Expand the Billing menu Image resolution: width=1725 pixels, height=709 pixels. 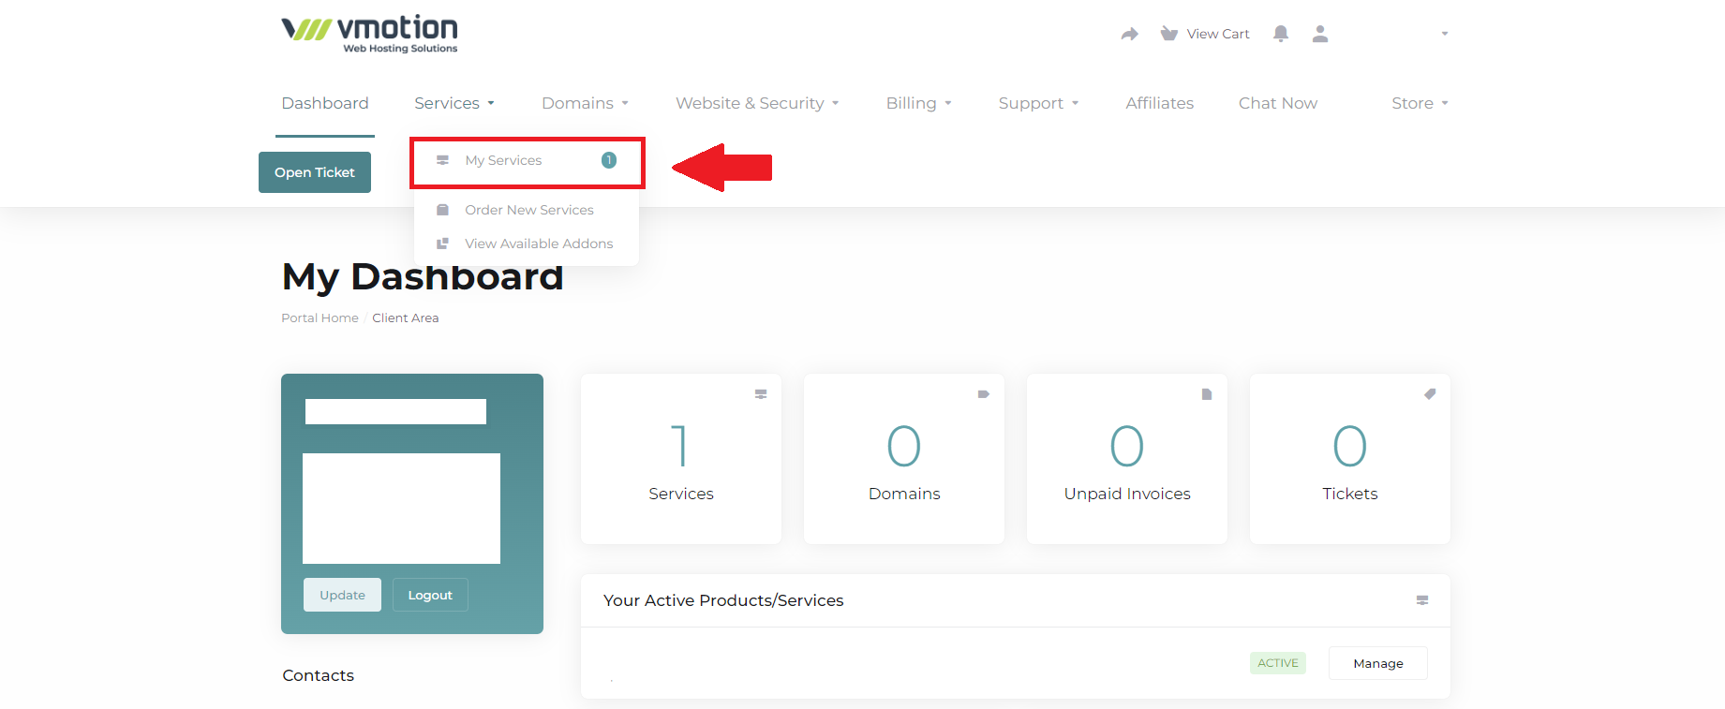919,103
